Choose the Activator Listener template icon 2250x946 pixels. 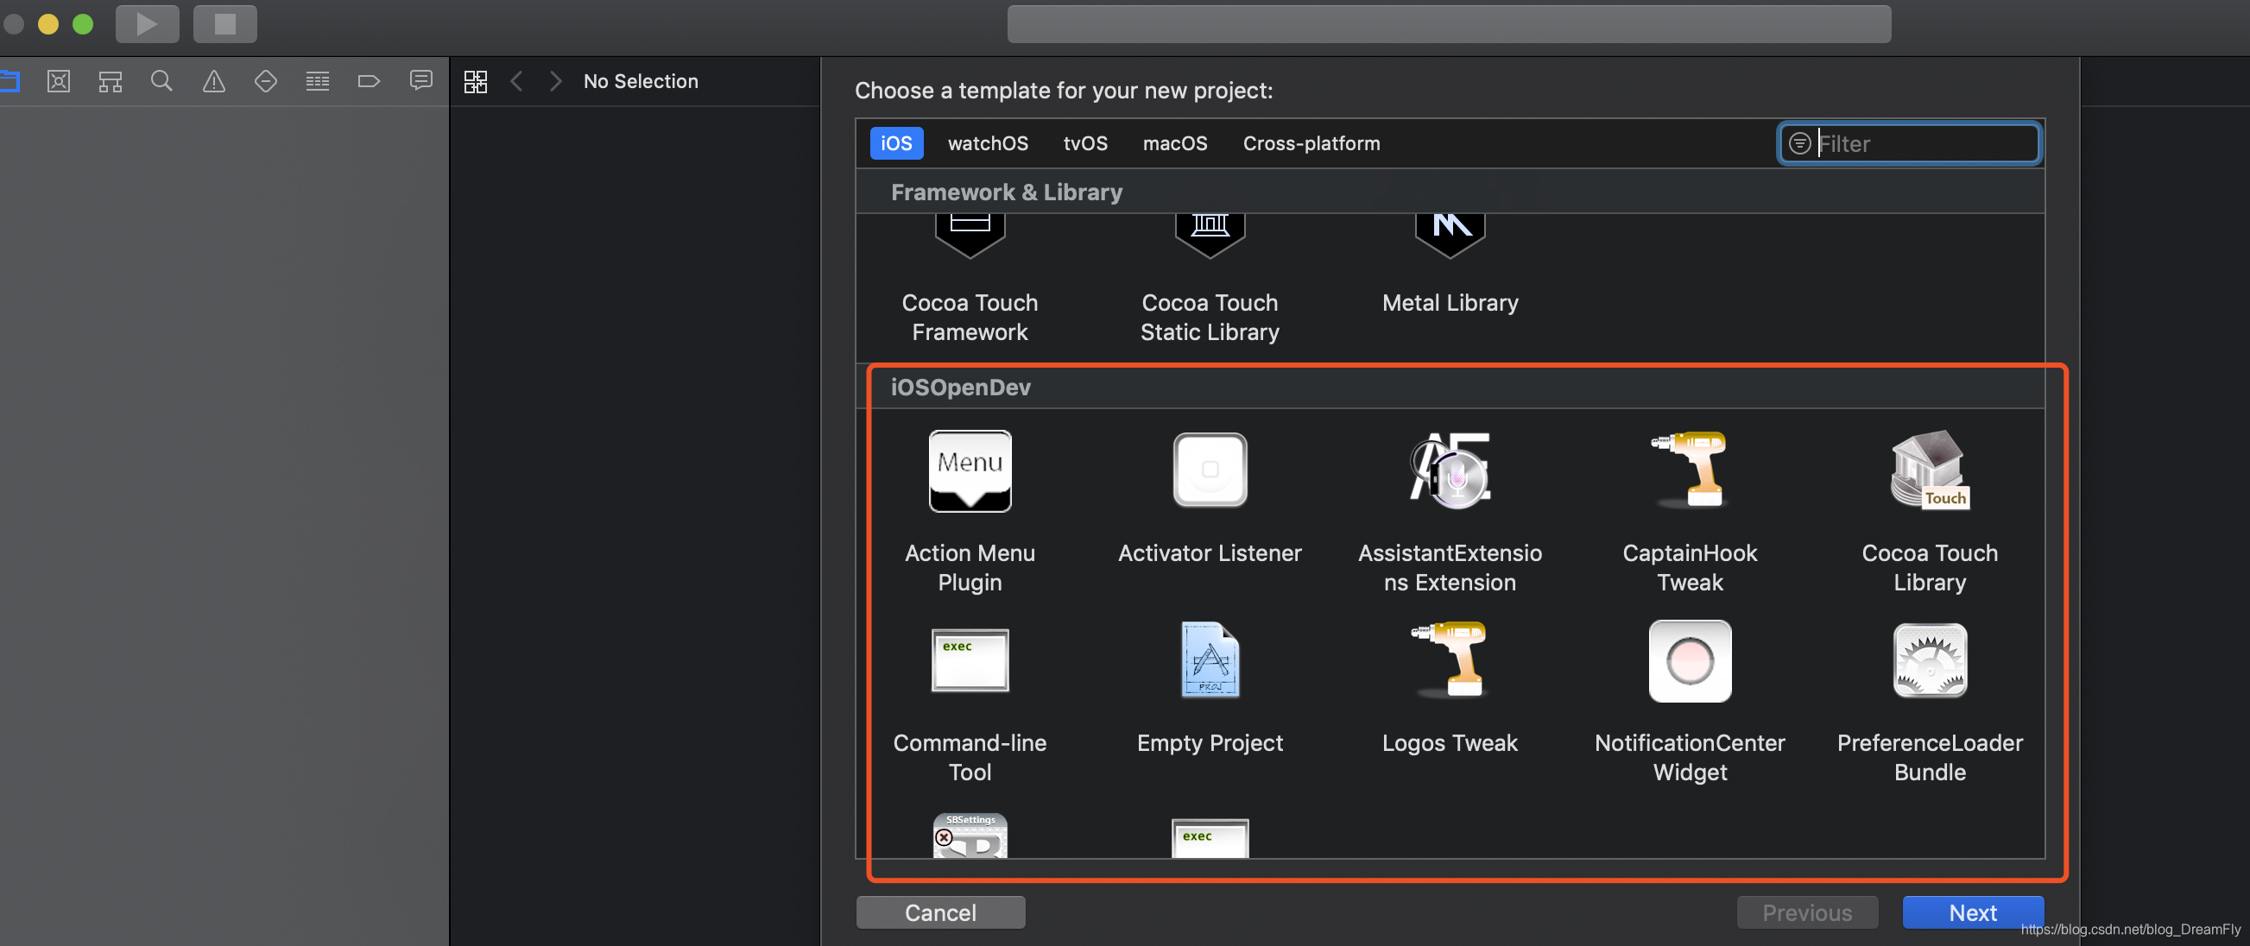point(1210,471)
